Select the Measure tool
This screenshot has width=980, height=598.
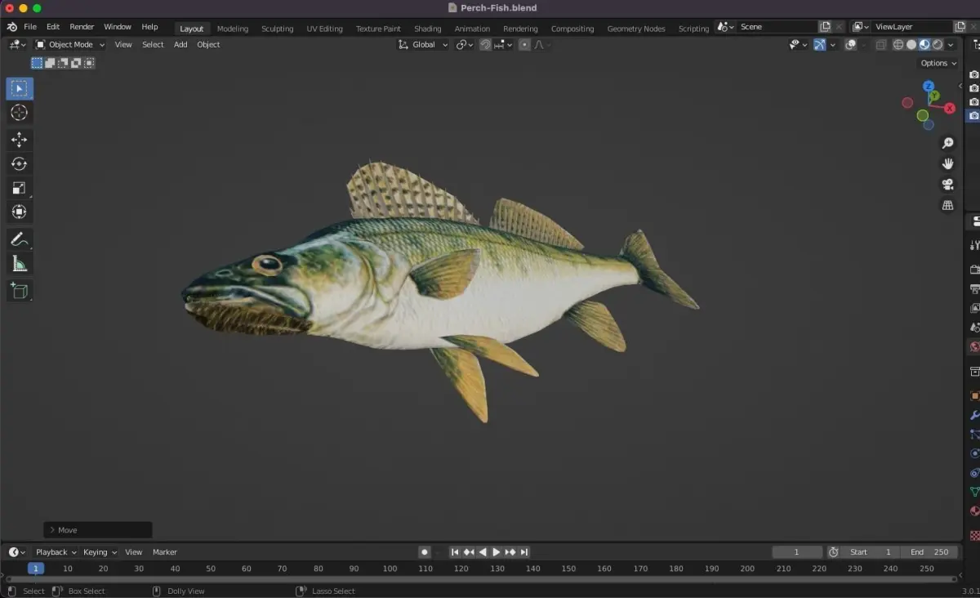(x=20, y=263)
